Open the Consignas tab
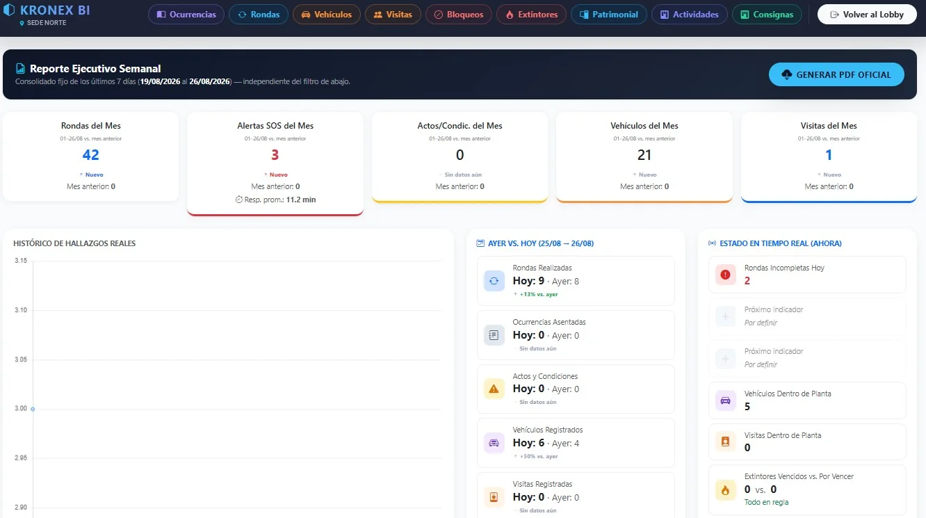 (x=767, y=15)
